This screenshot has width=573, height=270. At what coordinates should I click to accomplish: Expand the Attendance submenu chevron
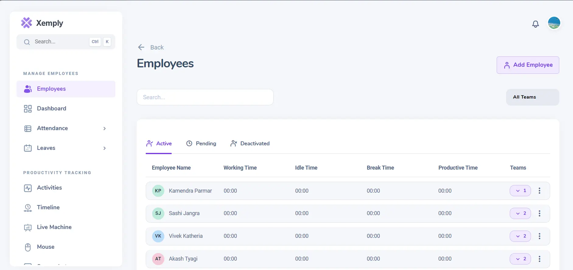point(104,128)
